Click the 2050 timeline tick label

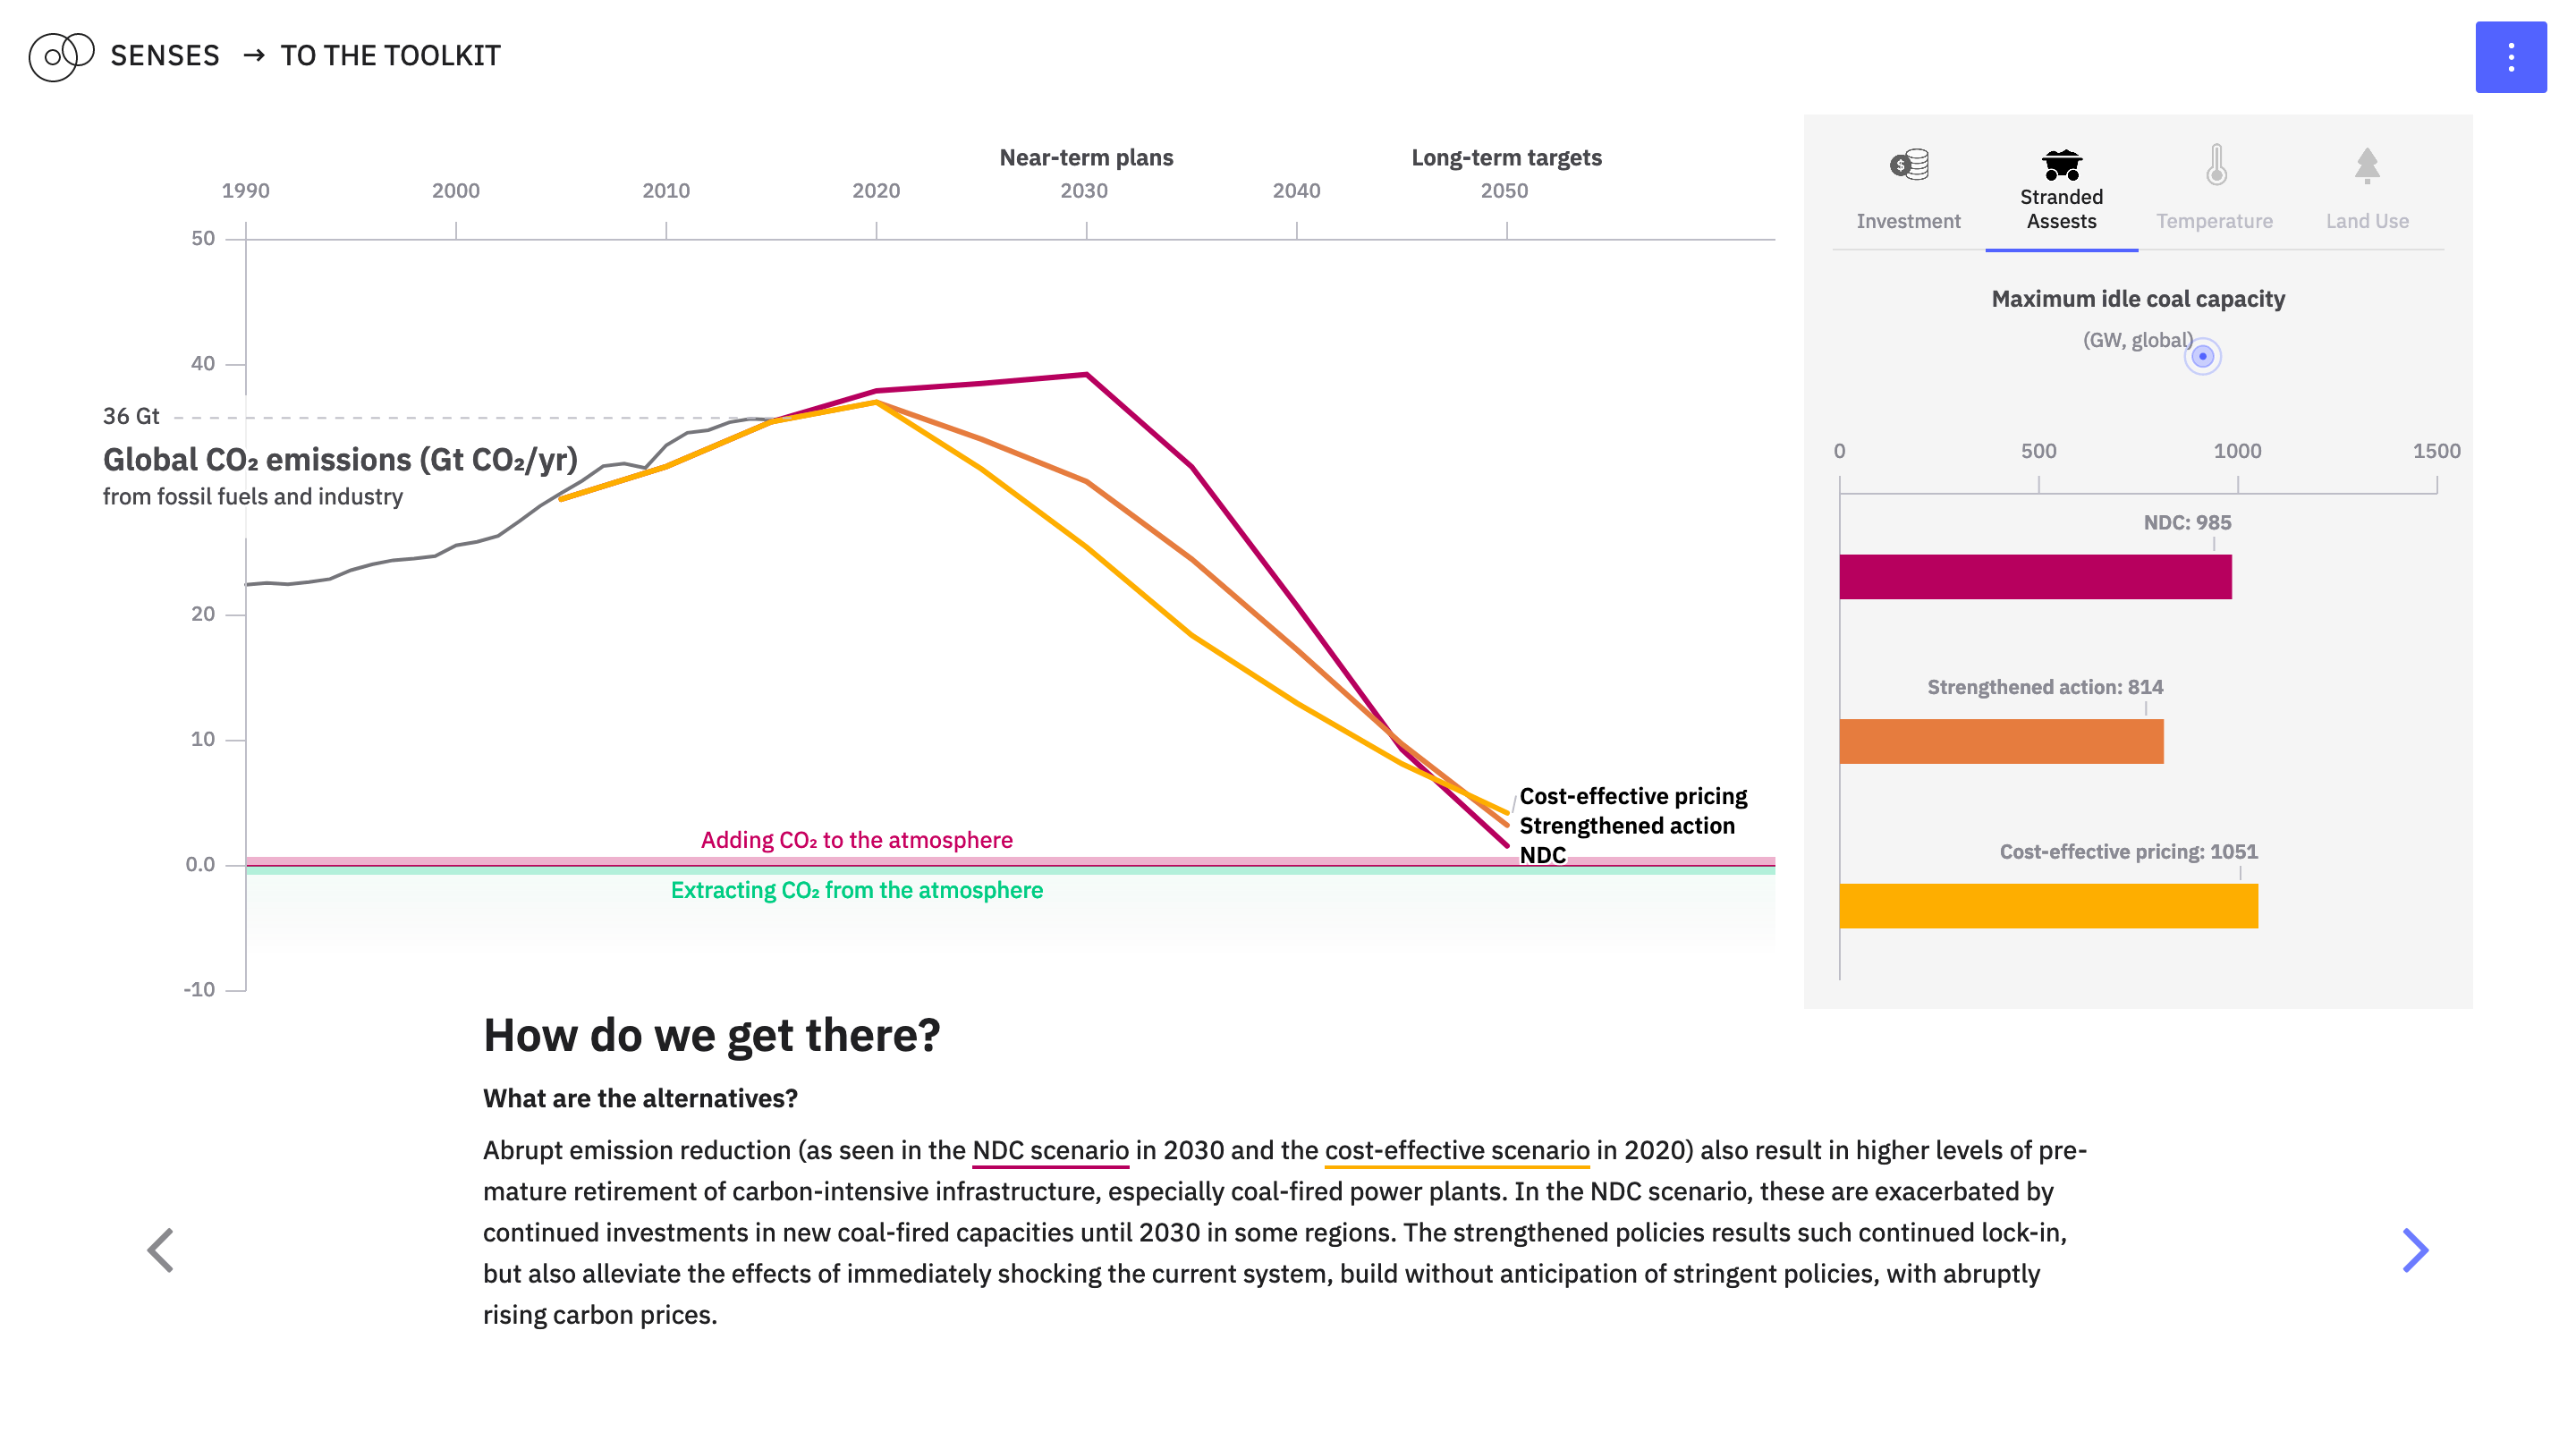tap(1504, 191)
